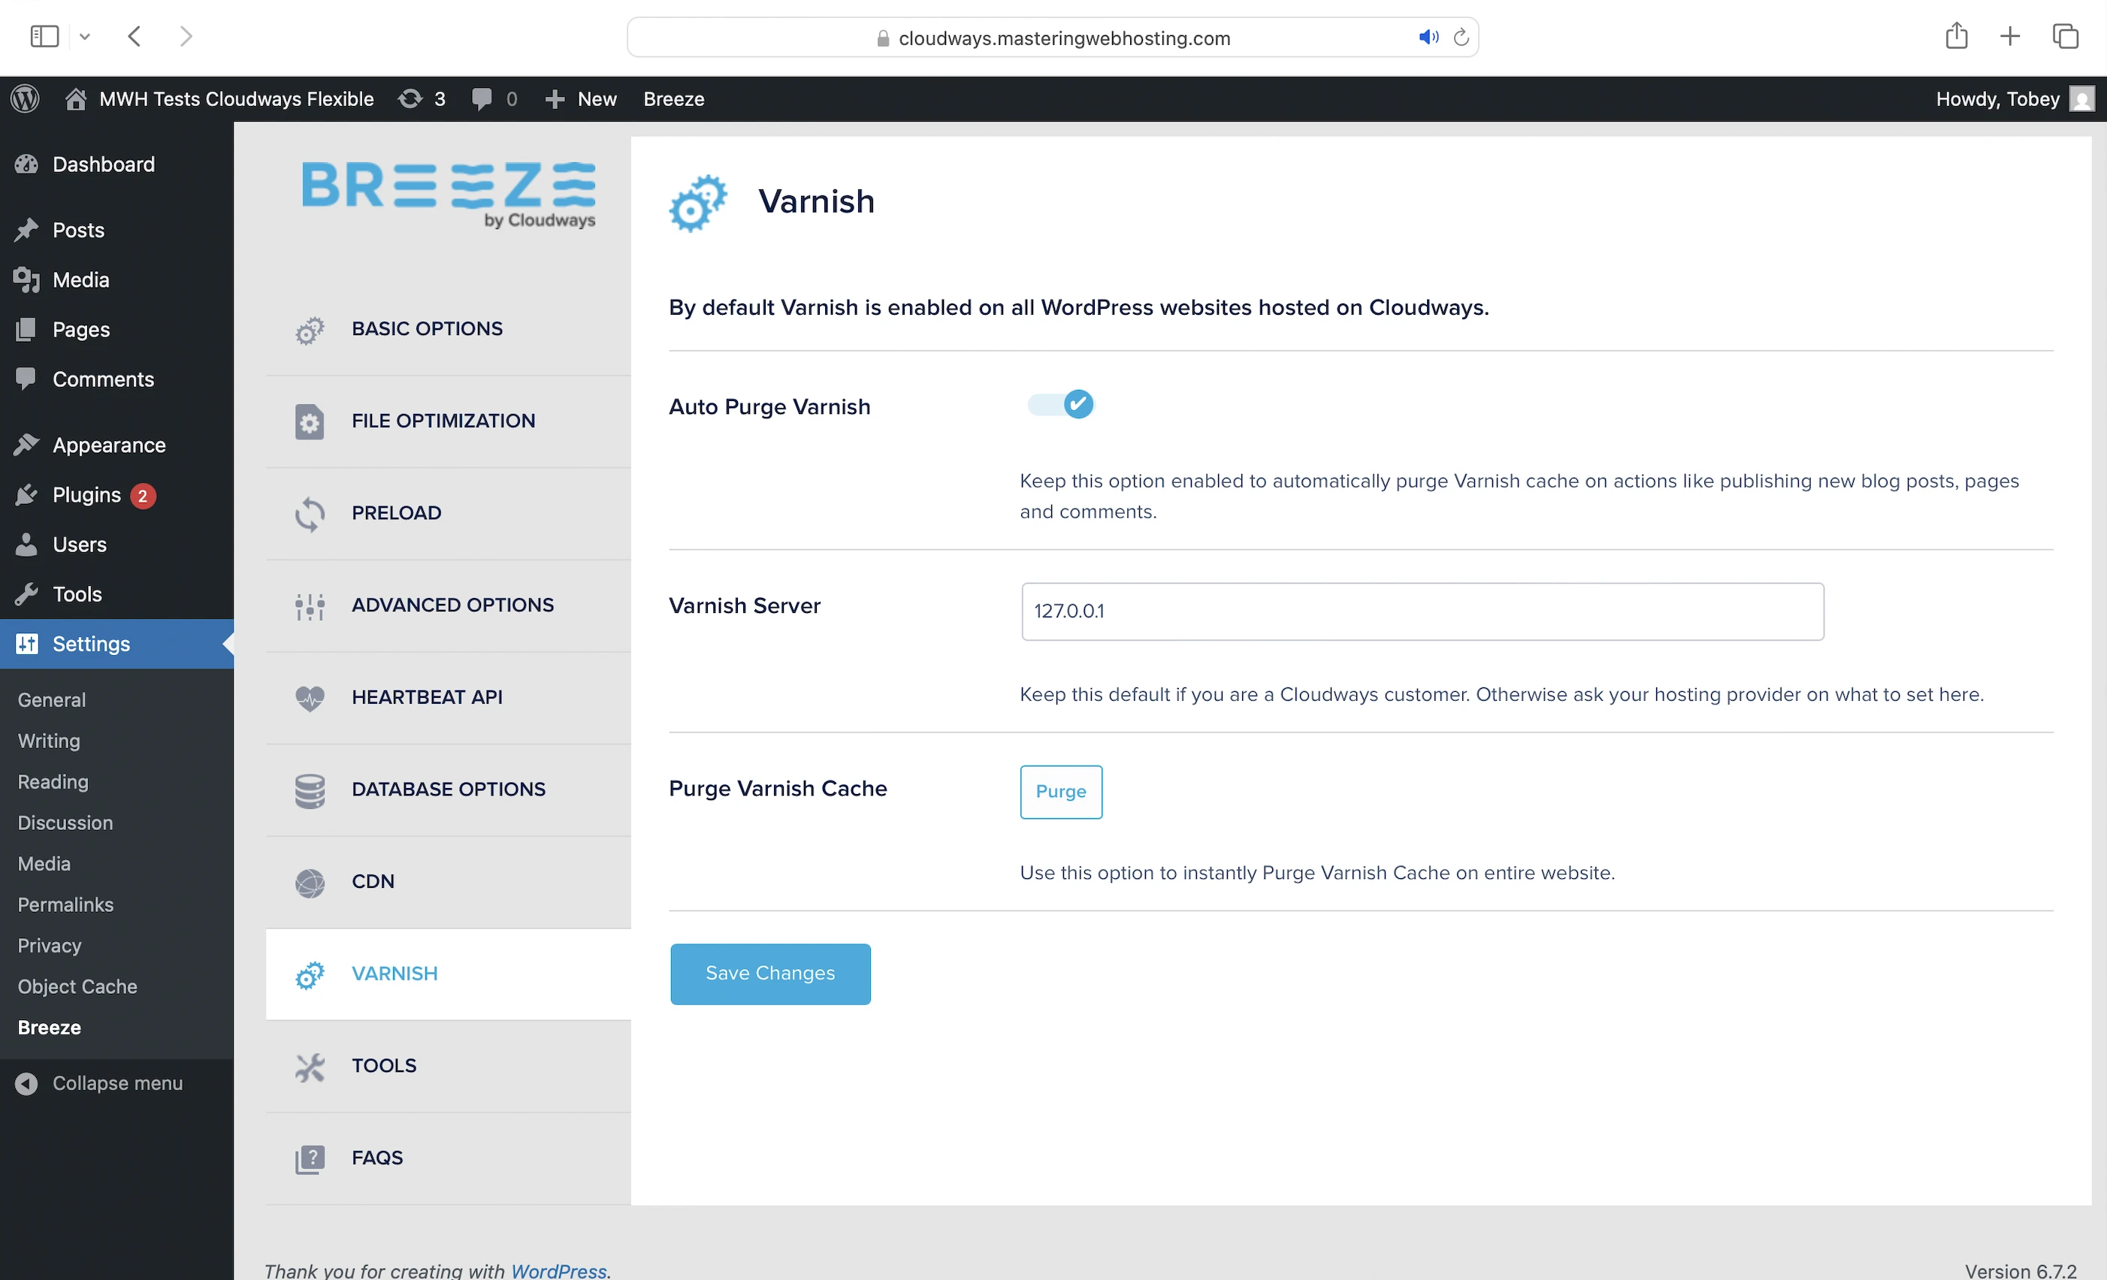Click the comments bubble in admin bar
The height and width of the screenshot is (1280, 2107).
pyautogui.click(x=482, y=99)
